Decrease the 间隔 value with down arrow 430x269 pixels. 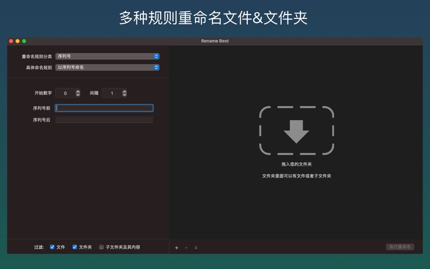pyautogui.click(x=125, y=95)
